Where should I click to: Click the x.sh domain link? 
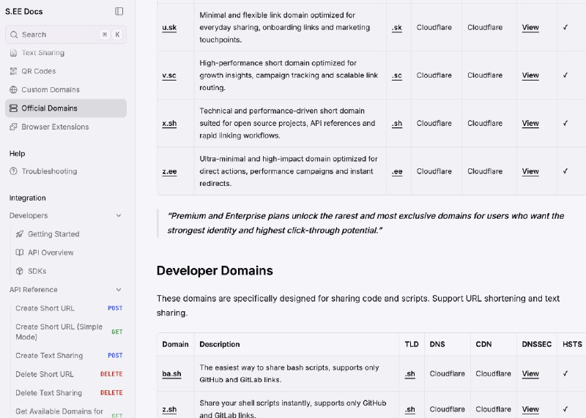pos(169,124)
